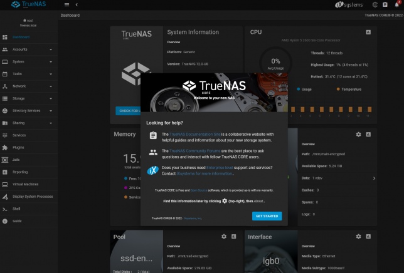
Task: Go to Plugins in the sidebar
Action: click(x=18, y=147)
